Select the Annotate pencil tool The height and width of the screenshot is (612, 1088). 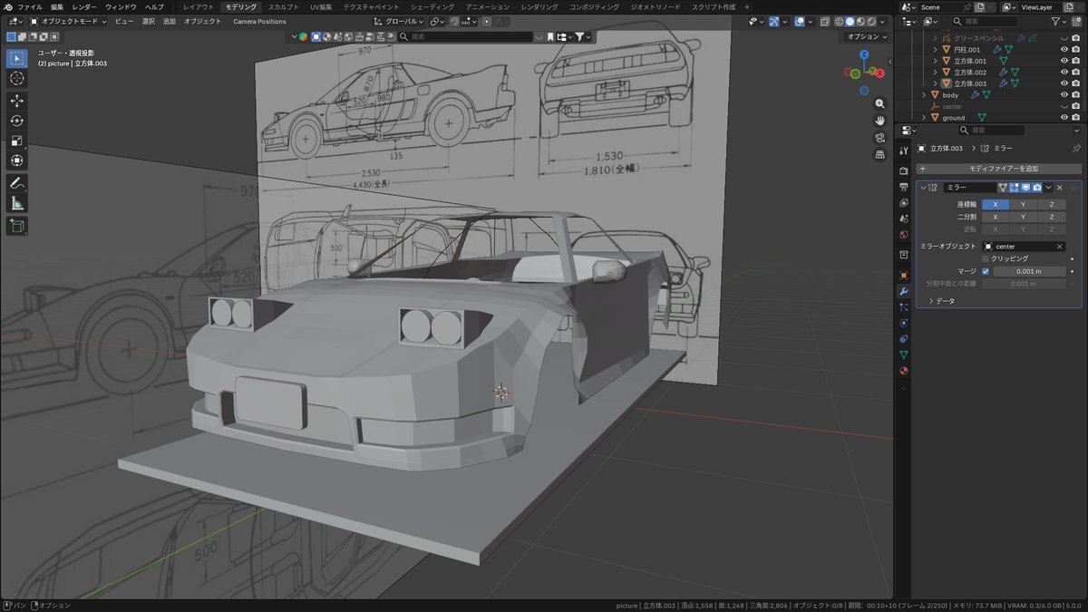coord(17,183)
